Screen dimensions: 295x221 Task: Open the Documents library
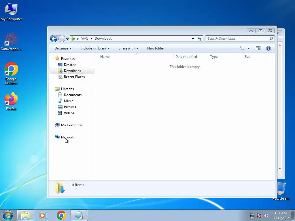[x=73, y=95]
